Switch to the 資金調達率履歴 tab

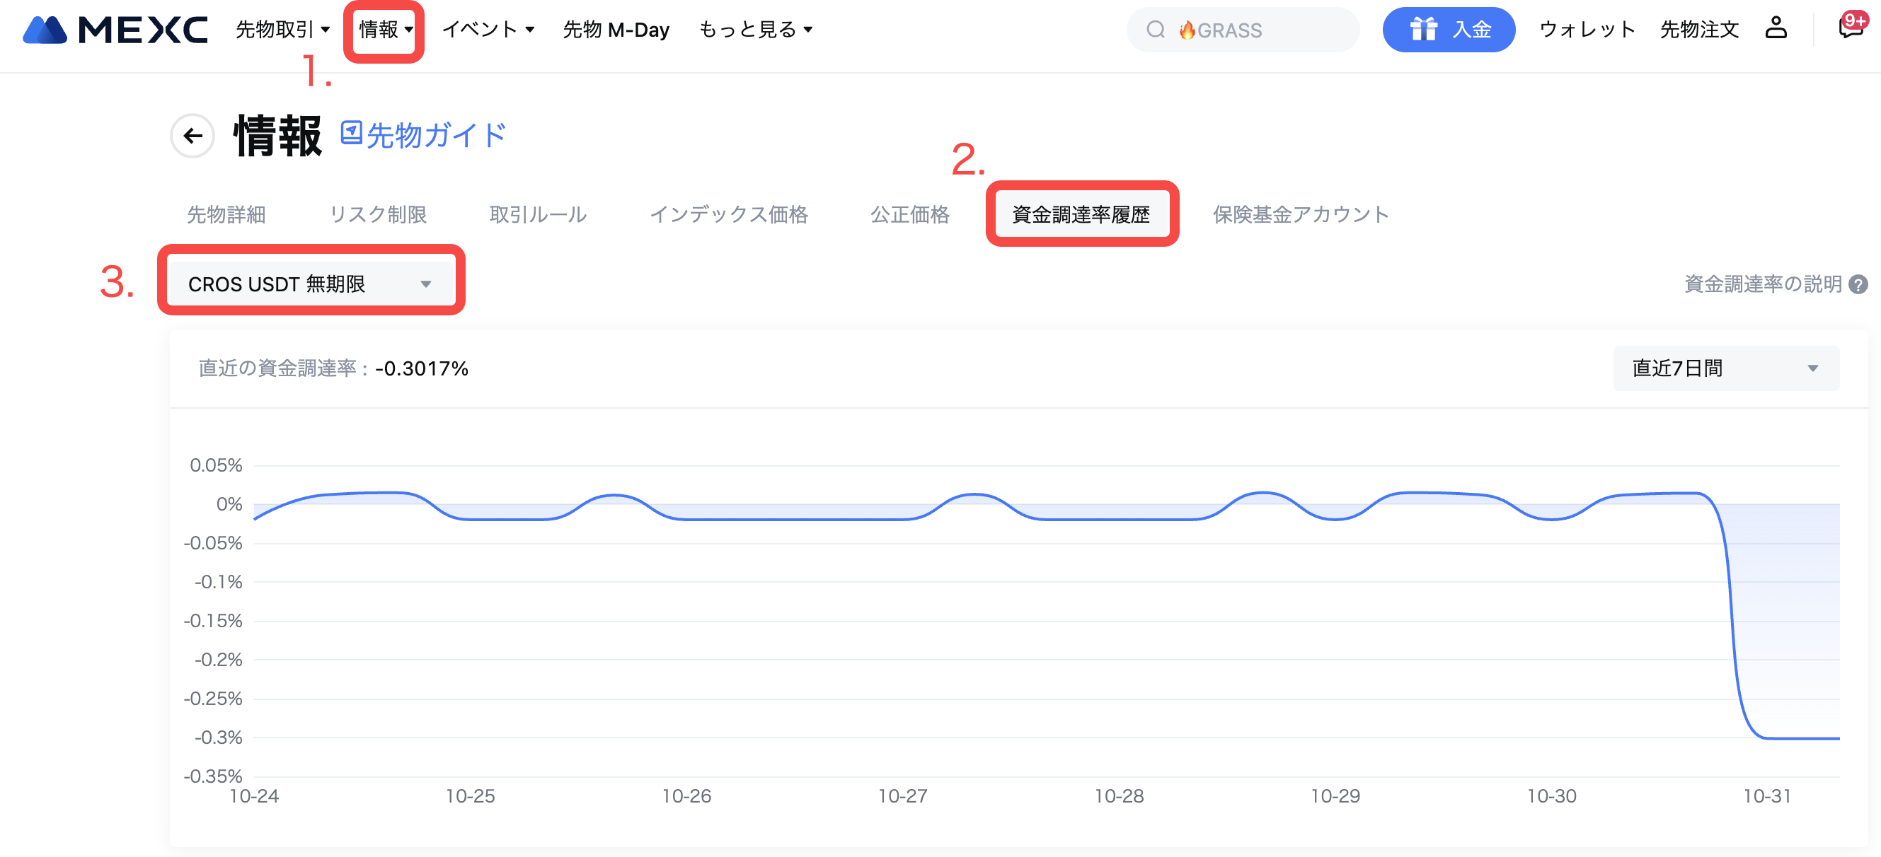tap(1081, 214)
